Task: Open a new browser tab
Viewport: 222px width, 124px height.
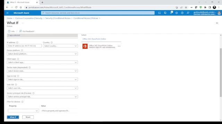Action: click(x=42, y=2)
